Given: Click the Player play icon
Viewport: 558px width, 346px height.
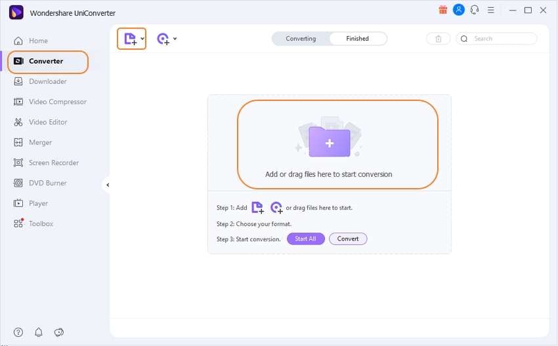Looking at the screenshot, I should [18, 203].
